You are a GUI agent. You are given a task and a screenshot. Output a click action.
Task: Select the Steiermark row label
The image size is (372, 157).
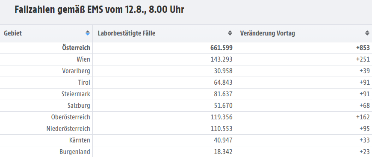(76, 94)
